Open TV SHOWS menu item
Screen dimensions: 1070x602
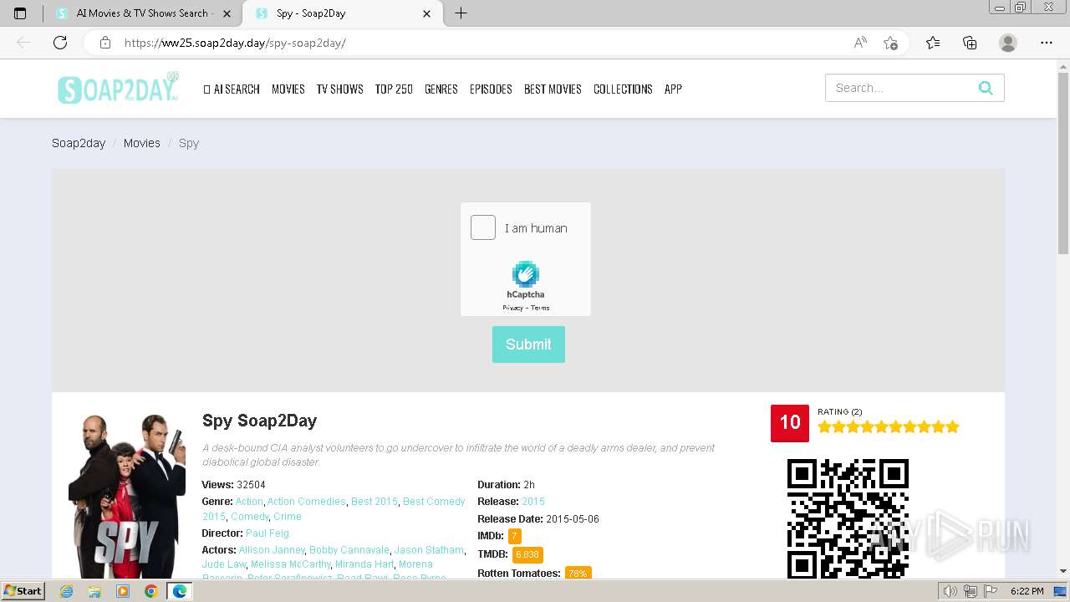[339, 89]
